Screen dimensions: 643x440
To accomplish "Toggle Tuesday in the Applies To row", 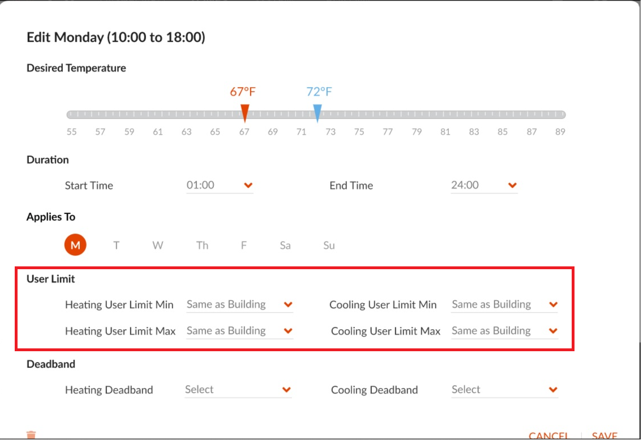I will tap(116, 245).
